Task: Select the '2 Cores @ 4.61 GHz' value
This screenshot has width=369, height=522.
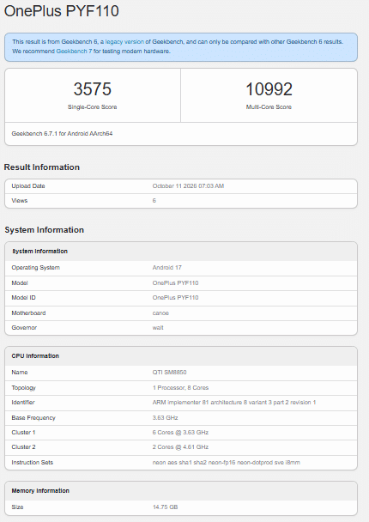Action: pyautogui.click(x=180, y=447)
